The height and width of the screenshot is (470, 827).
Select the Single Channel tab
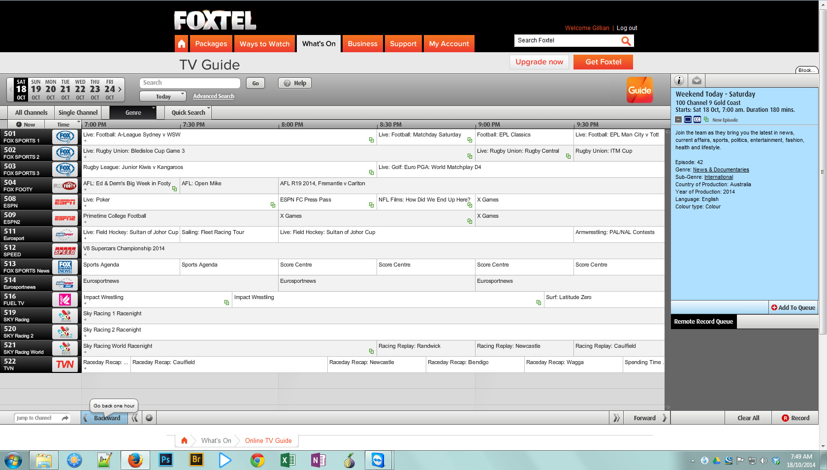78,113
